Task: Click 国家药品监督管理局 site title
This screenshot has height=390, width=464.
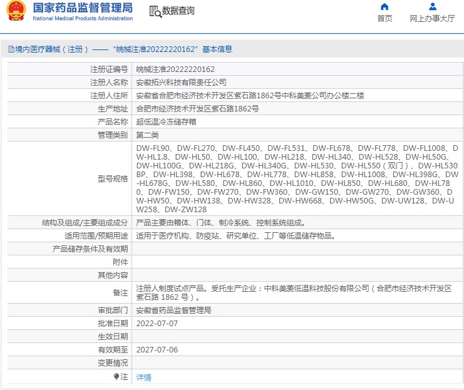Action: click(x=83, y=8)
